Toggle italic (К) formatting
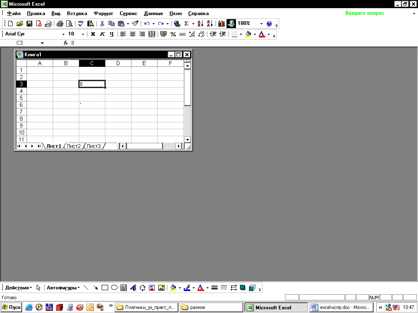Image resolution: width=418 pixels, height=313 pixels. pyautogui.click(x=102, y=34)
